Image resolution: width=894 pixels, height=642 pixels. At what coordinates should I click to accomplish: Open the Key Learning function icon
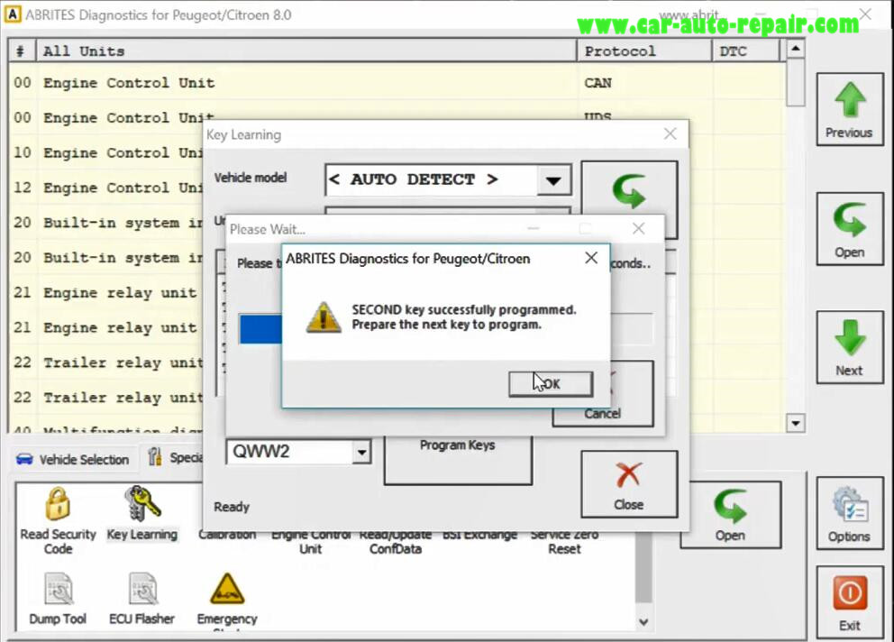[x=142, y=514]
